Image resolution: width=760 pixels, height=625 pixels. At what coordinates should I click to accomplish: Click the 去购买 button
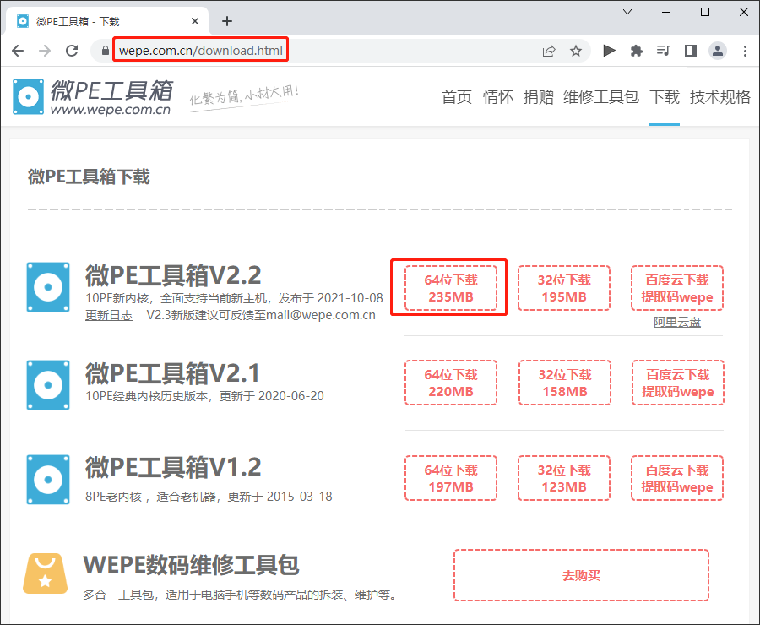pos(581,575)
